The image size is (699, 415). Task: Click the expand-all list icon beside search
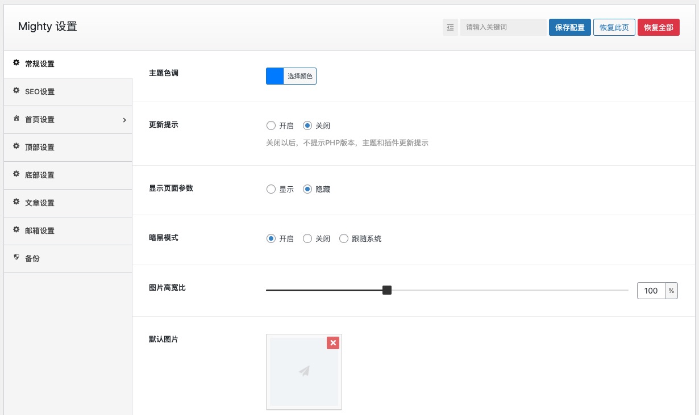[450, 27]
